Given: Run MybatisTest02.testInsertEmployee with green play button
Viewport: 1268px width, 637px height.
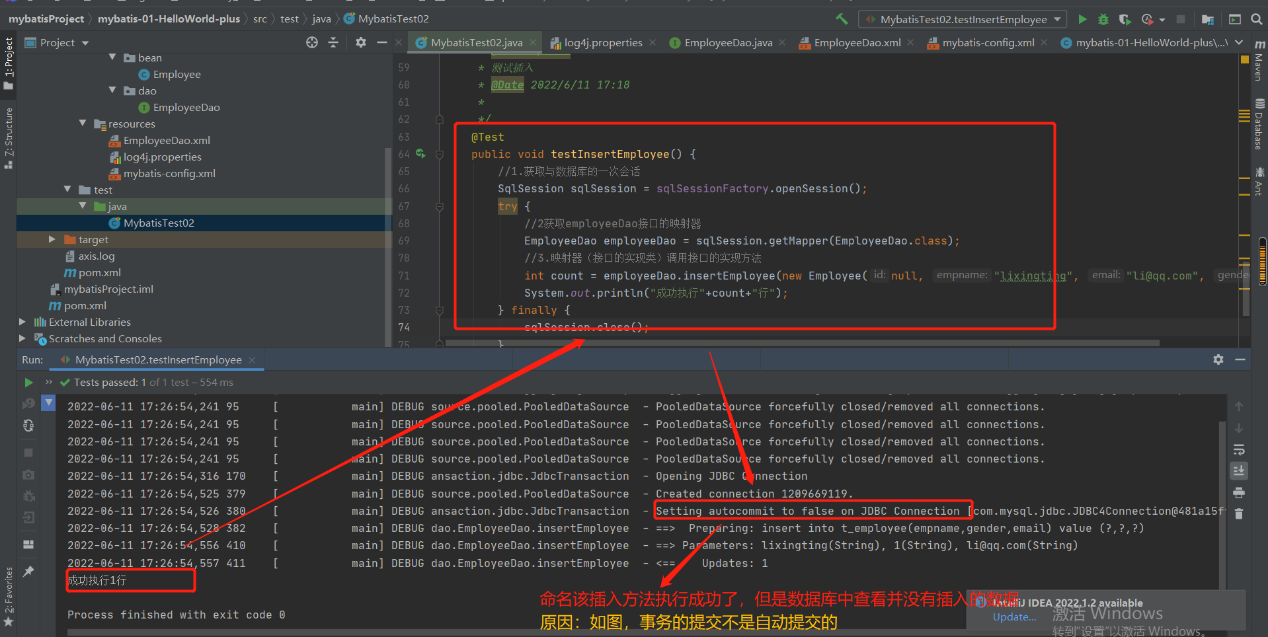Looking at the screenshot, I should tap(1082, 19).
